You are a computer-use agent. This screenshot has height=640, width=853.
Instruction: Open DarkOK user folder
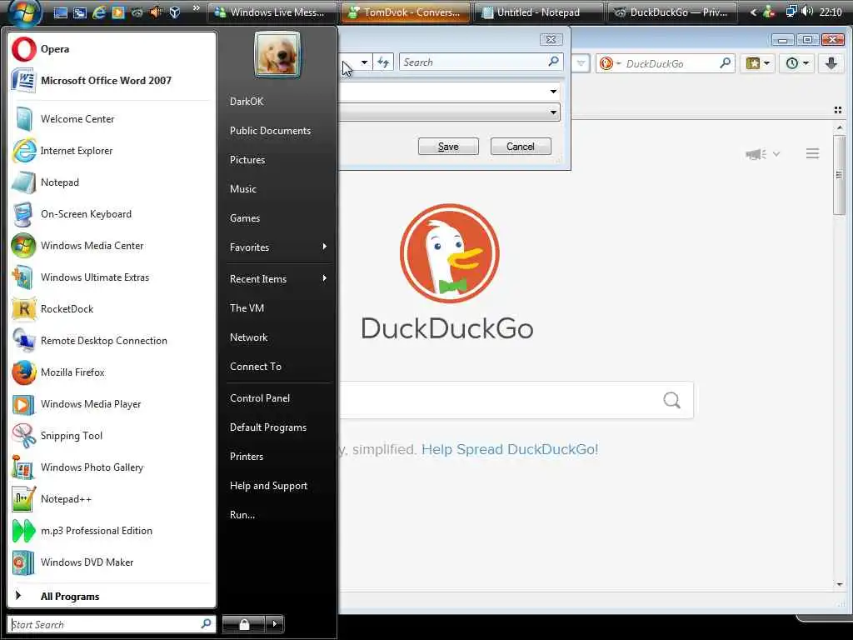coord(247,101)
